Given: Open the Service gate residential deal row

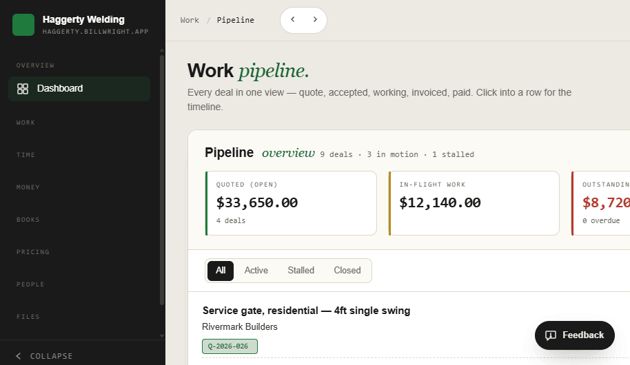Looking at the screenshot, I should pos(410,328).
